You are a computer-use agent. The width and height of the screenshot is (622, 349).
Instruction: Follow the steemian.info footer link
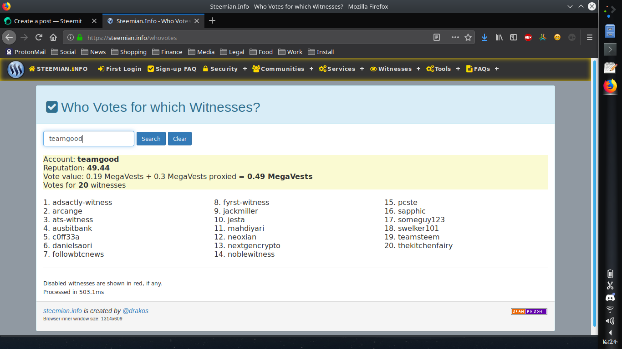(x=63, y=311)
